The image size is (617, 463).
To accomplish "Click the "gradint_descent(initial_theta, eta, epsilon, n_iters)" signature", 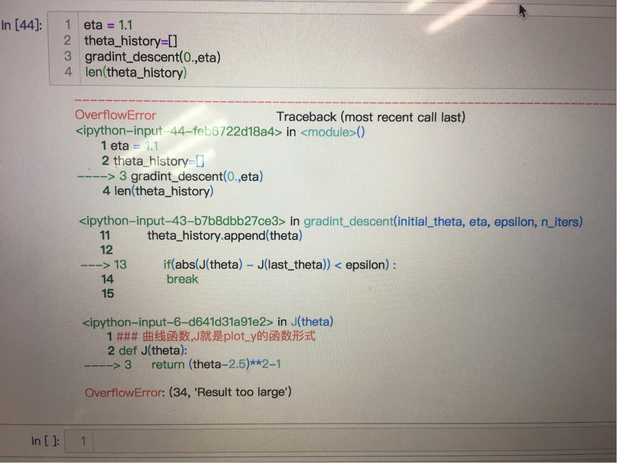I will coord(443,222).
